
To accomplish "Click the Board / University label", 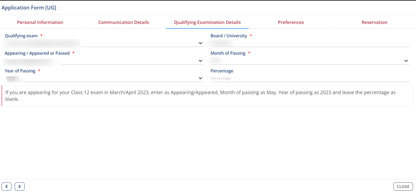I will pyautogui.click(x=229, y=36).
